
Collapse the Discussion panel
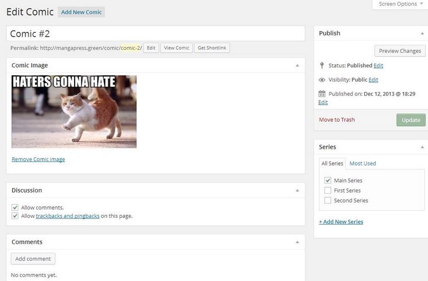click(297, 190)
